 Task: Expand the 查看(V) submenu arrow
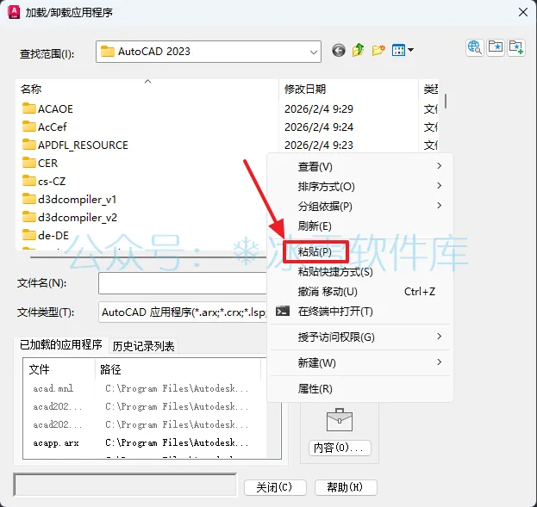click(440, 166)
